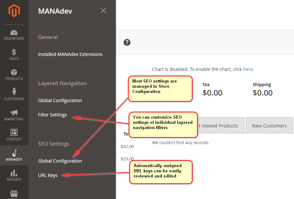Open the Dashboard from the sidebar
Image resolution: width=294 pixels, height=199 pixels.
click(x=14, y=34)
